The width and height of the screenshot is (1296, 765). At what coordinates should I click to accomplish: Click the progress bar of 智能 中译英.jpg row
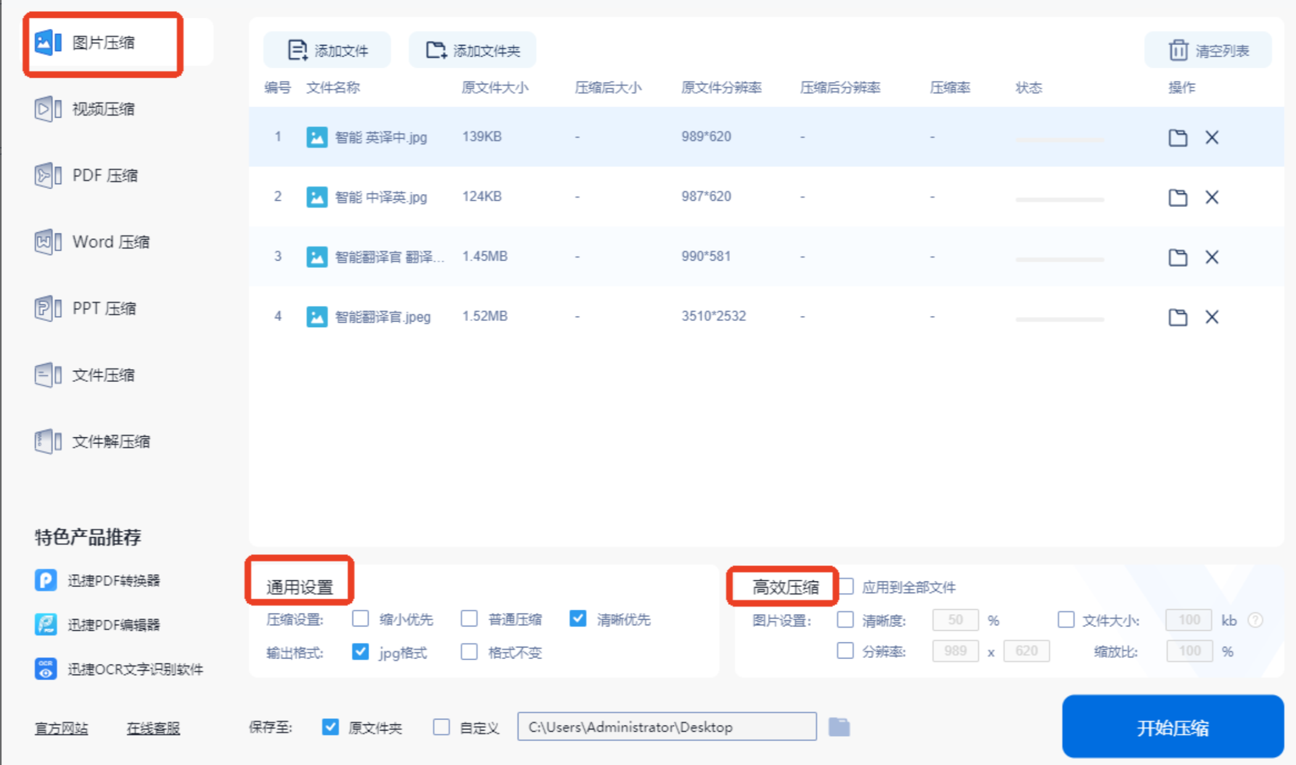[1060, 200]
